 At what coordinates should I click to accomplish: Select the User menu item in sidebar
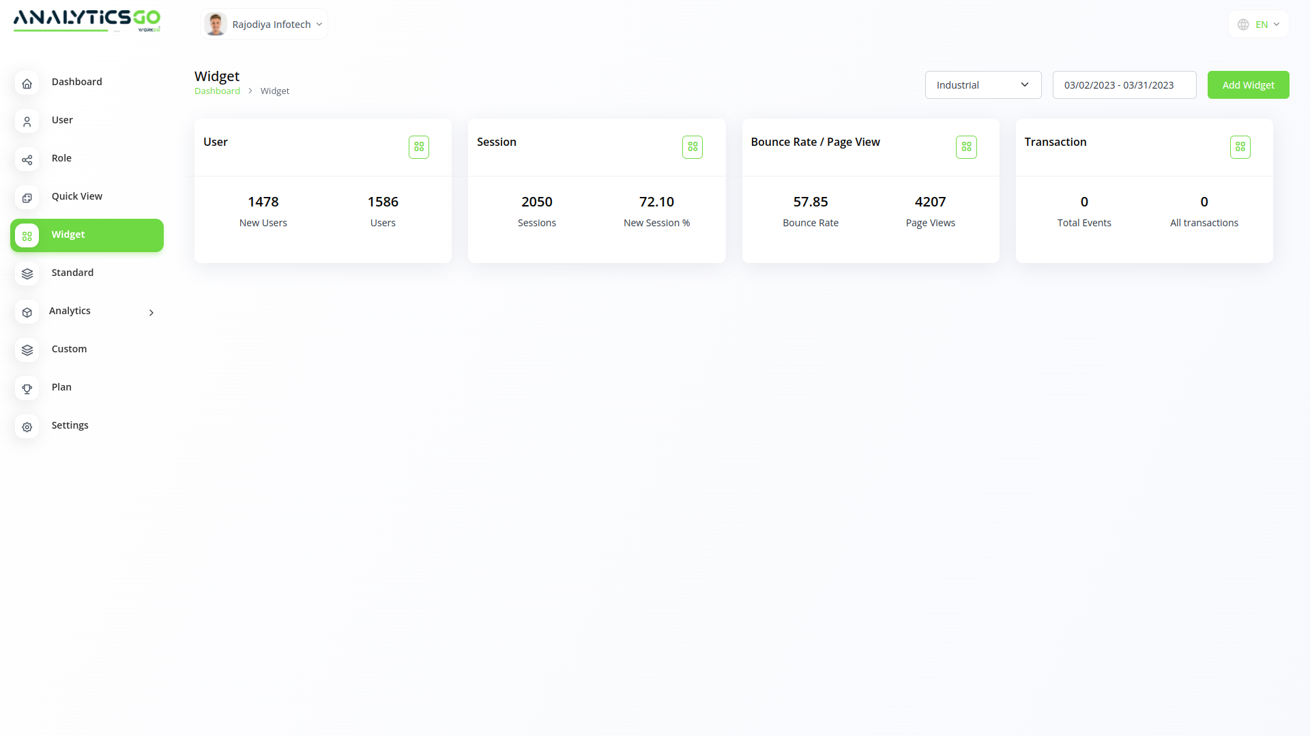coord(62,120)
